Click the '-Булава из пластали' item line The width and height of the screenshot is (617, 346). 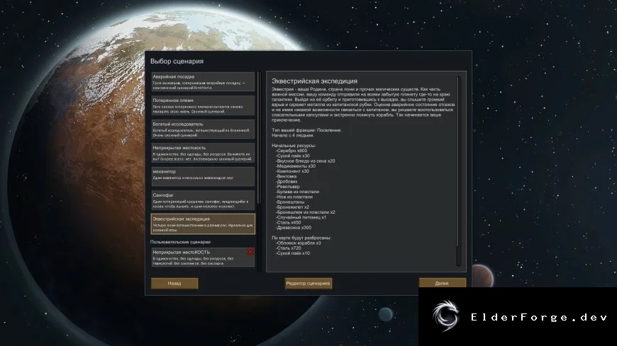[297, 192]
